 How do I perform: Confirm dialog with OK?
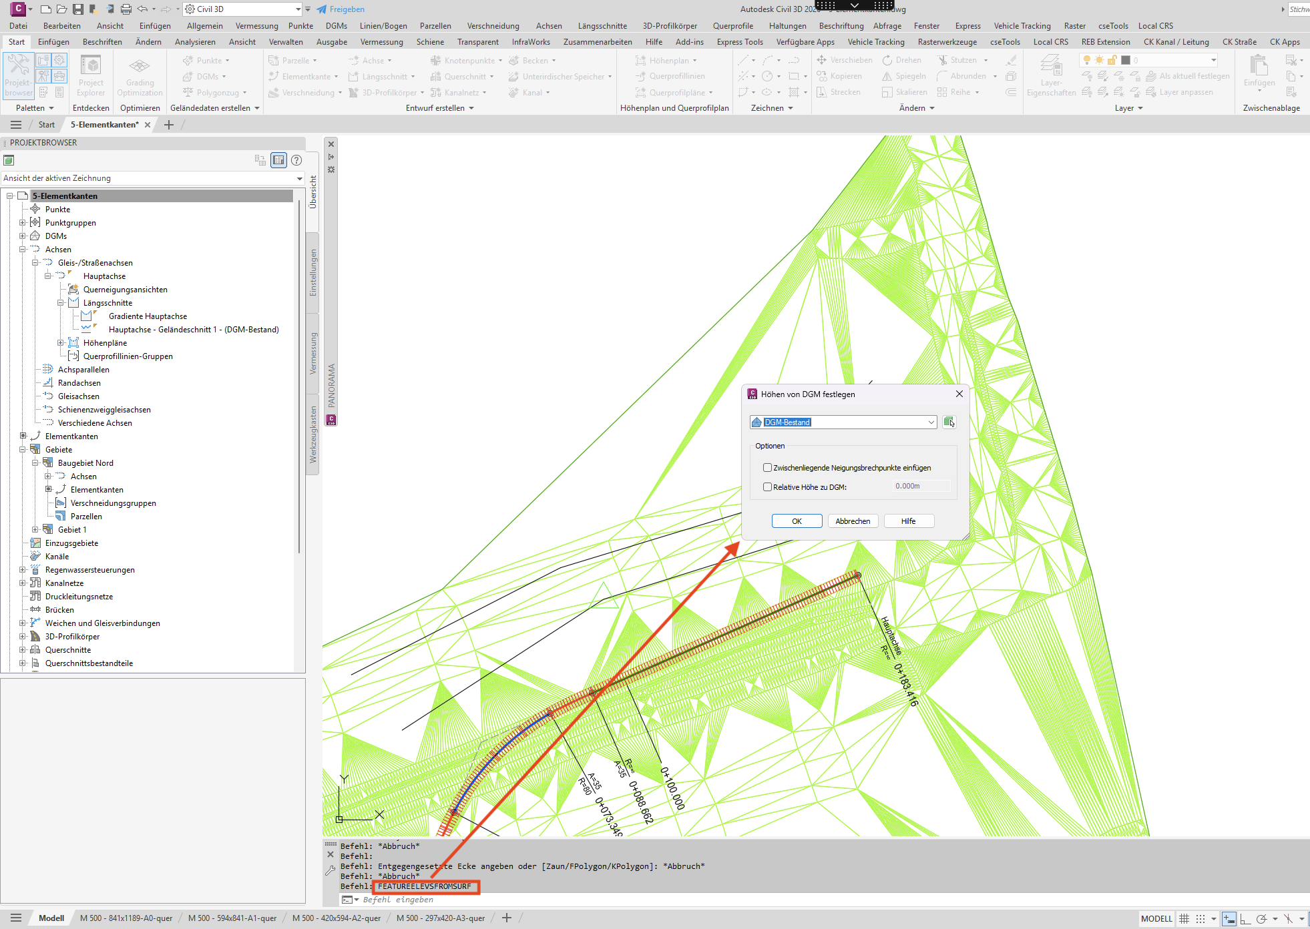point(797,521)
